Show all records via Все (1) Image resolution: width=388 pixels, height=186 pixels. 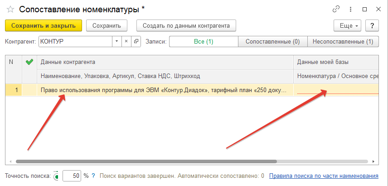204,42
